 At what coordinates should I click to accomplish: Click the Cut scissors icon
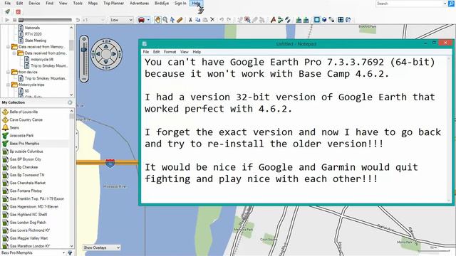pyautogui.click(x=190, y=20)
